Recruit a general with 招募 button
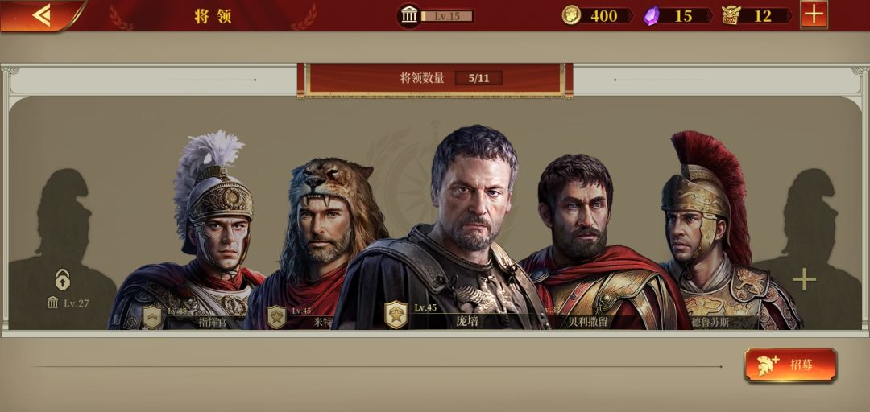870x412 pixels. (790, 365)
